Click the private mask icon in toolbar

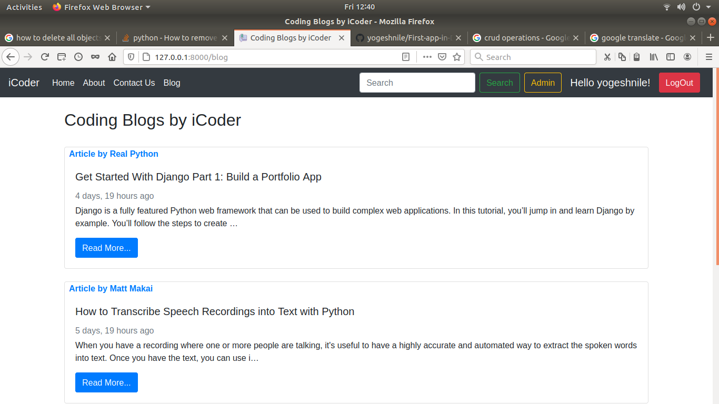tap(95, 57)
